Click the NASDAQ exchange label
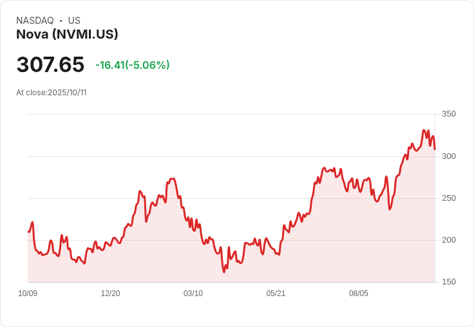This screenshot has width=474, height=327. [x=35, y=21]
